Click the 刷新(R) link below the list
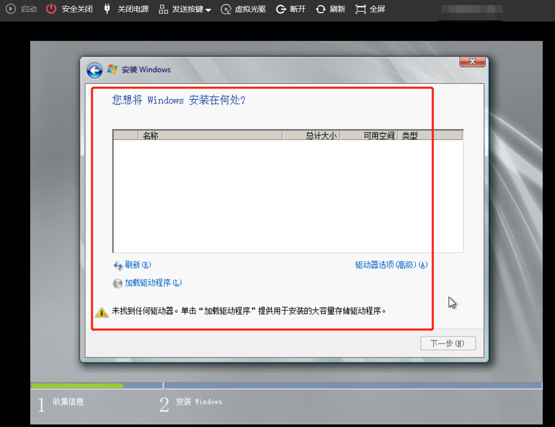The image size is (555, 427). tap(138, 264)
